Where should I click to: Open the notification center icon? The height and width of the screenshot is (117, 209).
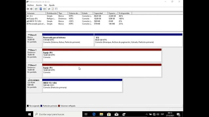pyautogui.click(x=178, y=114)
